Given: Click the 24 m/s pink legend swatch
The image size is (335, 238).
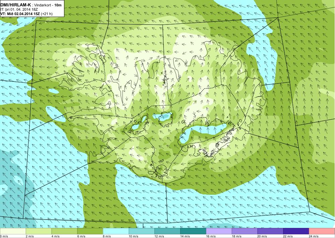Looking at the screenshot, I should pyautogui.click(x=322, y=231).
